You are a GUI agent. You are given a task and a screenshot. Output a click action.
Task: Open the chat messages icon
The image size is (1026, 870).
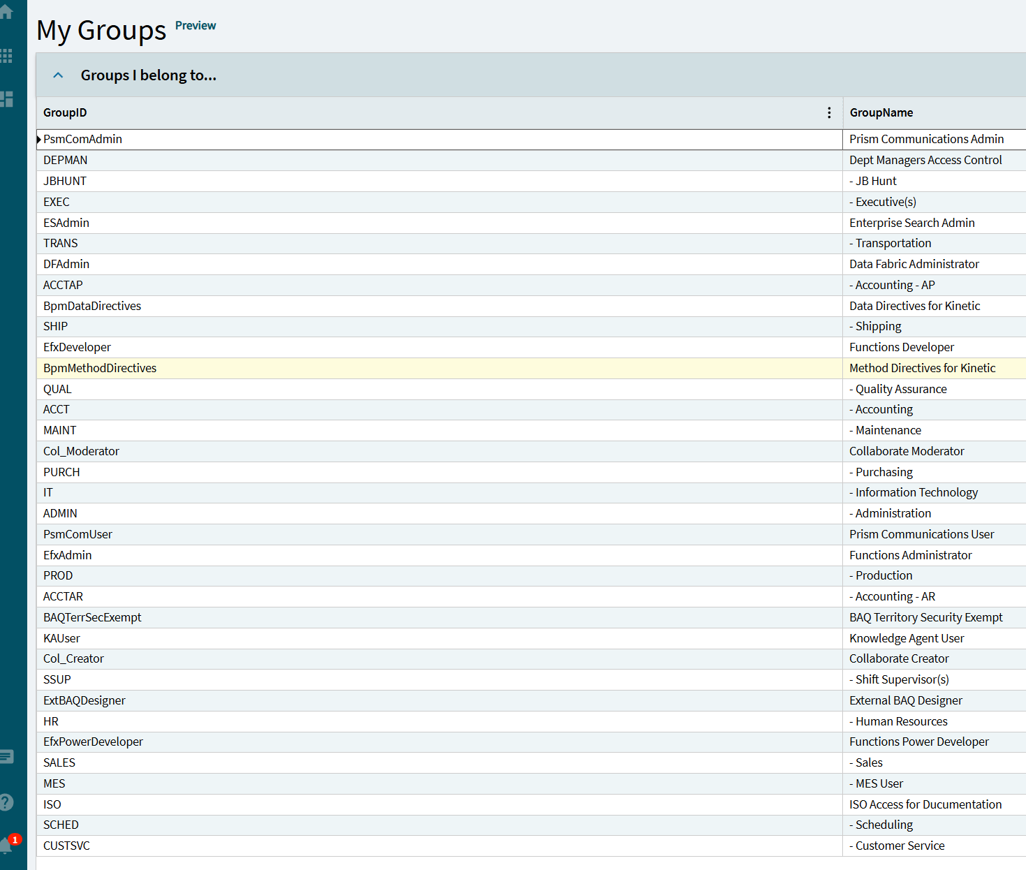tap(6, 756)
